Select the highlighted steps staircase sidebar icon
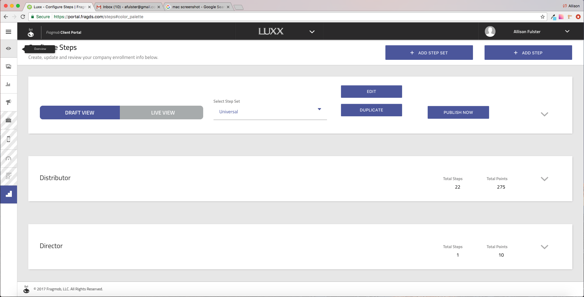This screenshot has width=584, height=297. coord(9,194)
